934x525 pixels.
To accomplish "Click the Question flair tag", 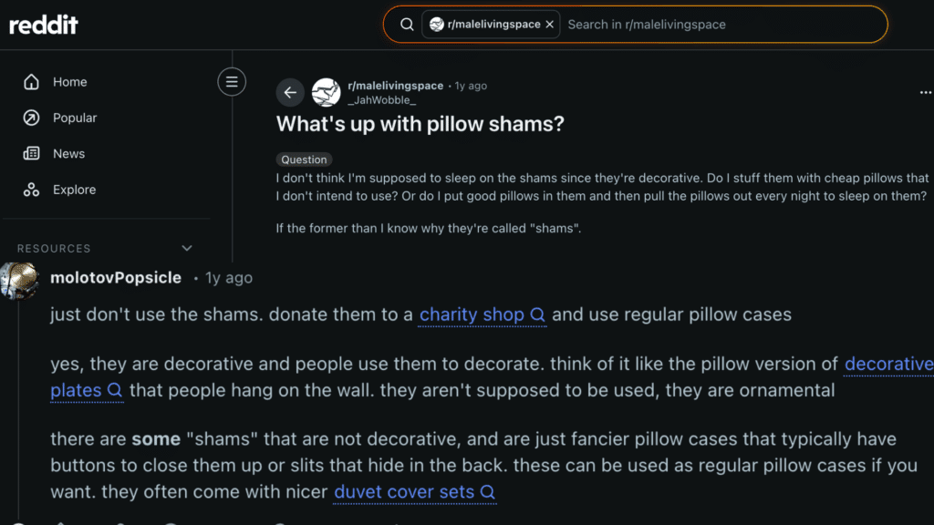I will 304,160.
